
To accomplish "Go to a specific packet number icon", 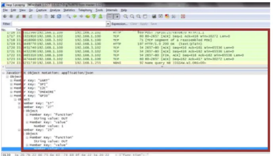I will pos(88,17).
